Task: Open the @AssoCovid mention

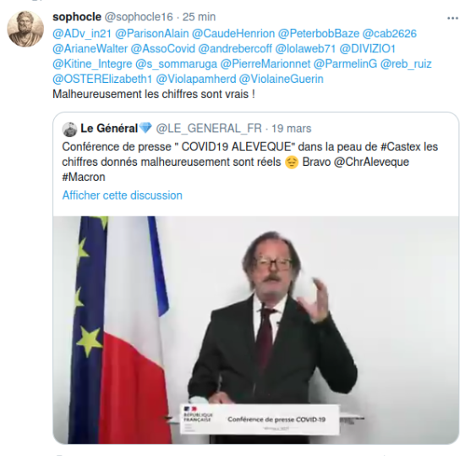Action: point(163,49)
